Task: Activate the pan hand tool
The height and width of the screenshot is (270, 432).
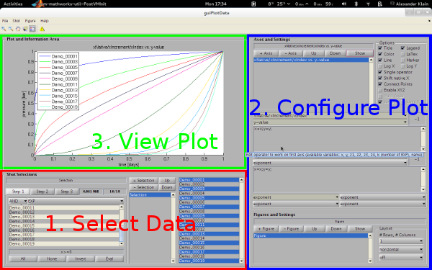Action: (x=18, y=29)
